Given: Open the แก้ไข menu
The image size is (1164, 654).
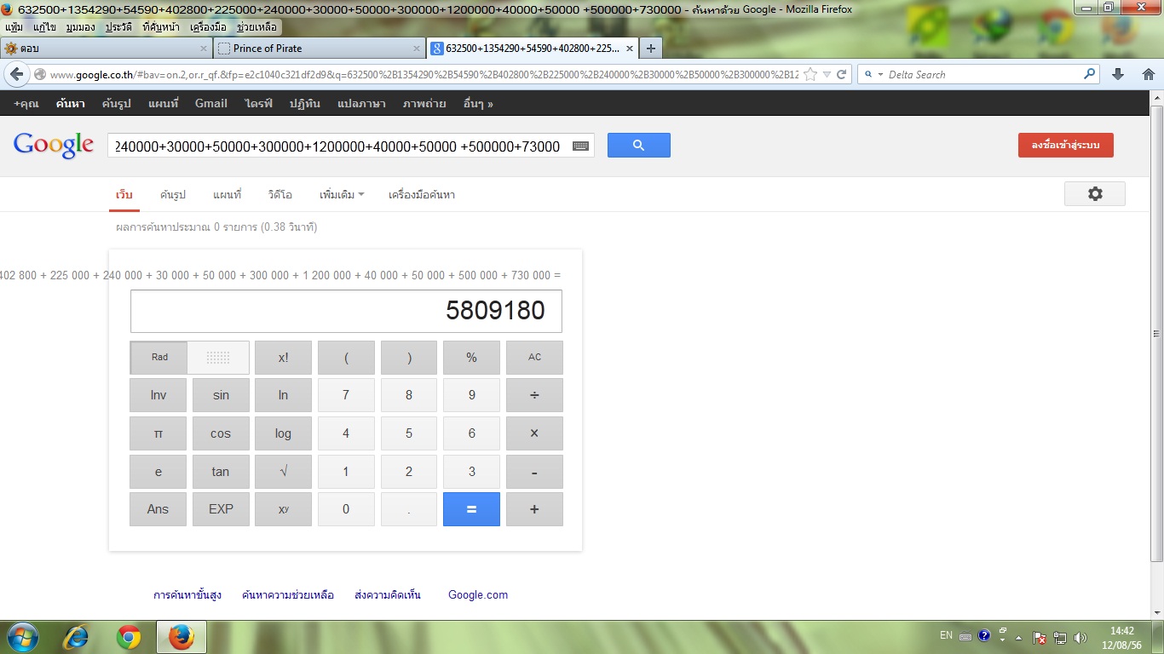Looking at the screenshot, I should tap(44, 27).
